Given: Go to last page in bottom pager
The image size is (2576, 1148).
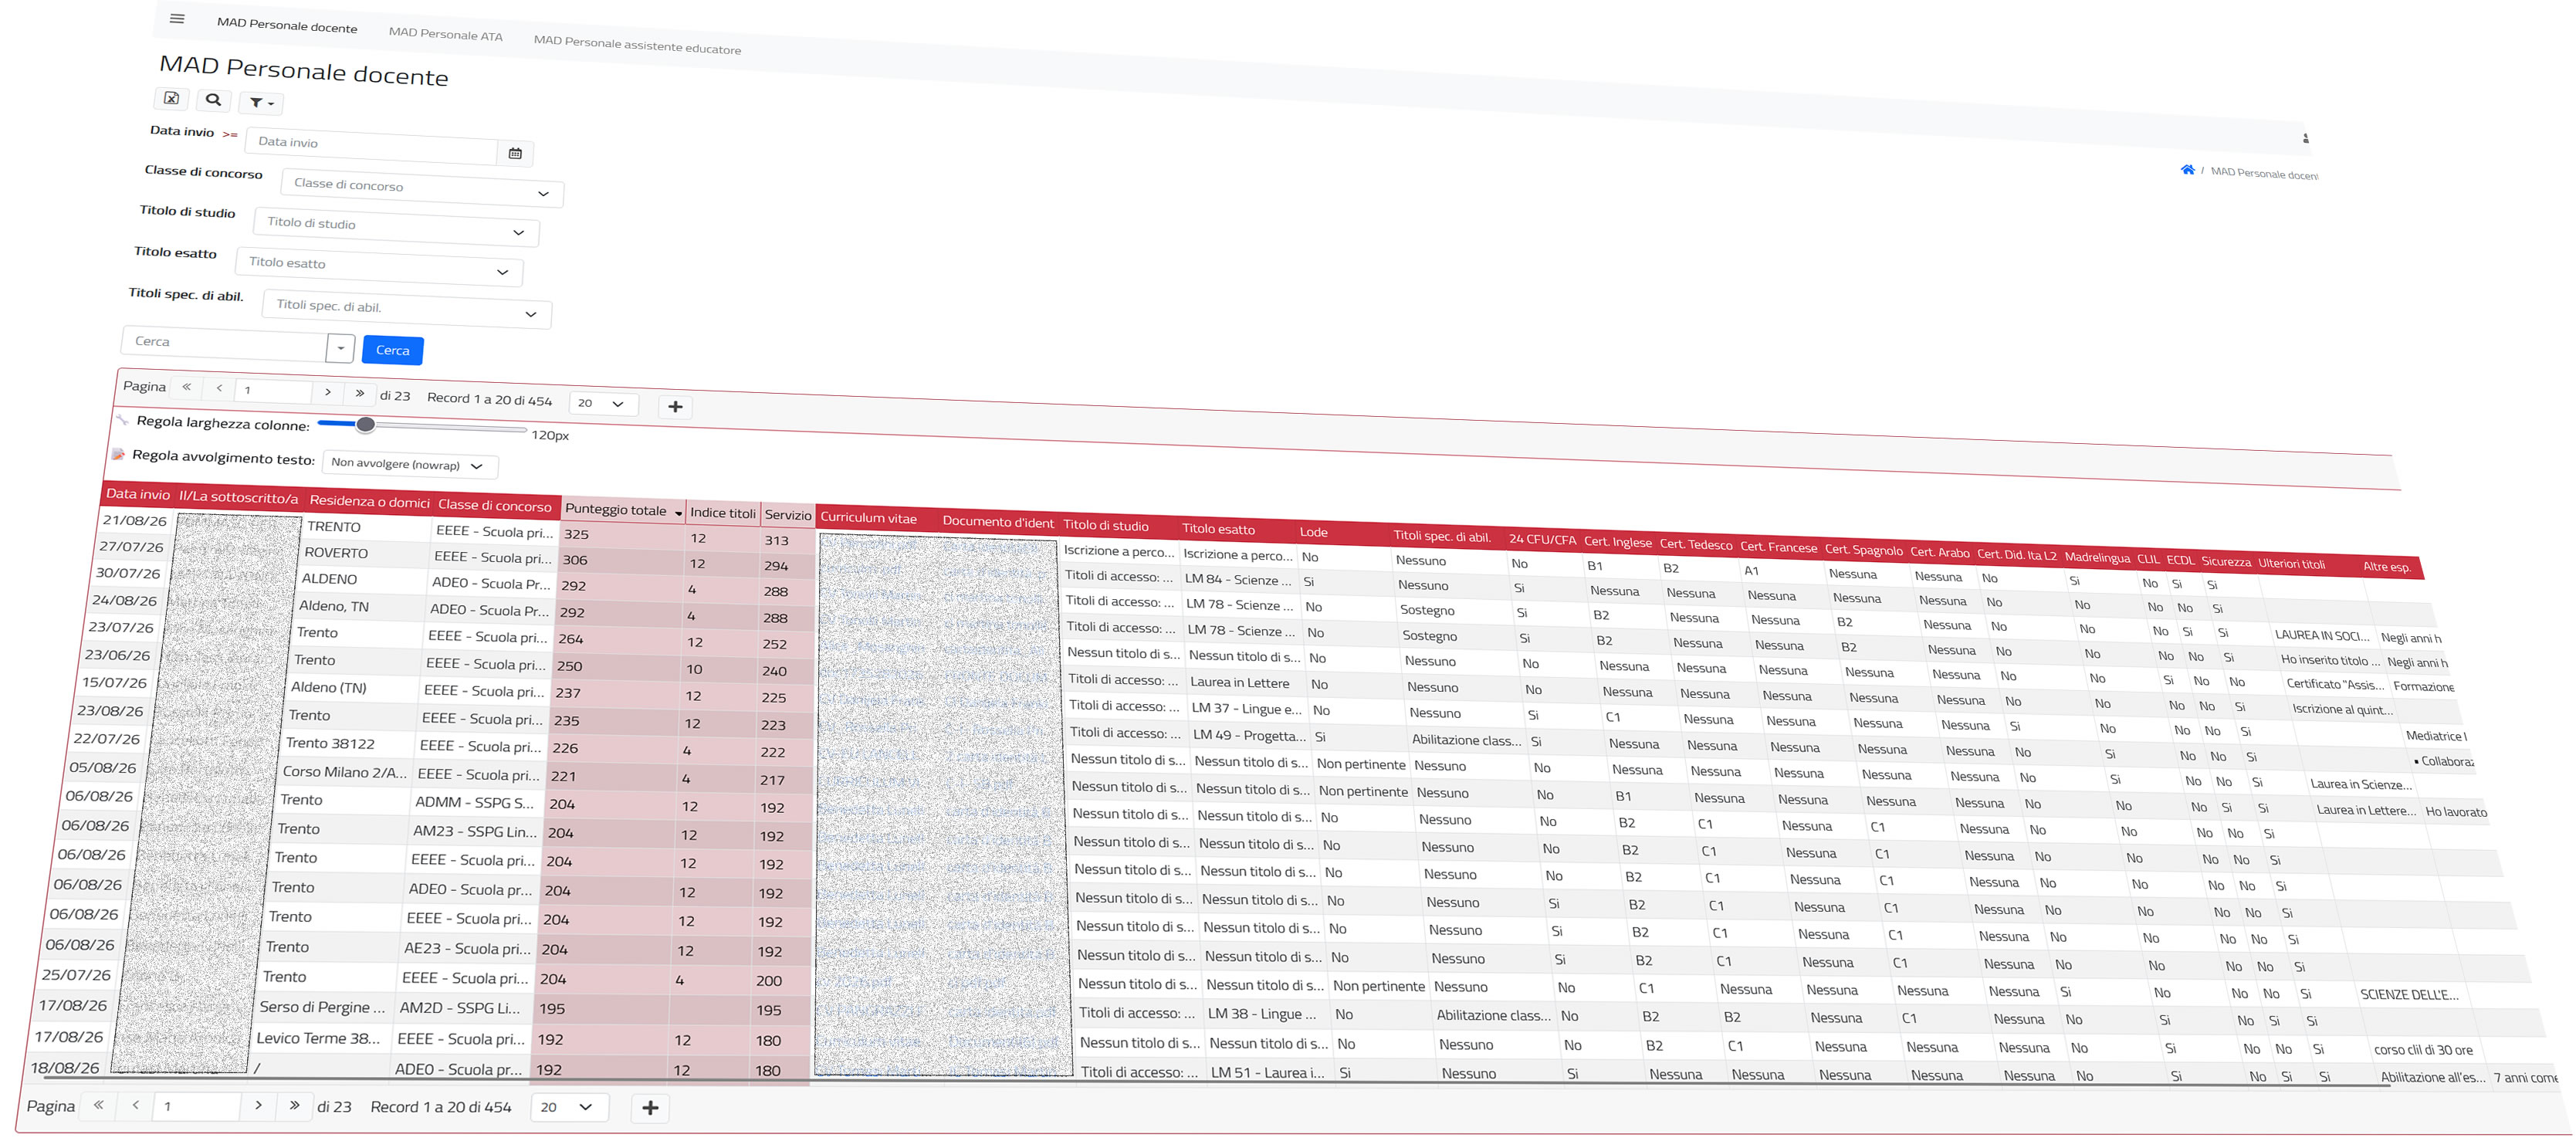Looking at the screenshot, I should [294, 1105].
